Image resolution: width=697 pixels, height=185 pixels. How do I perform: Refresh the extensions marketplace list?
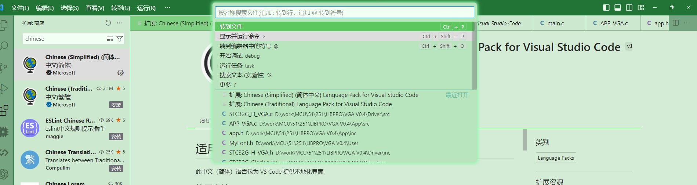pos(108,23)
